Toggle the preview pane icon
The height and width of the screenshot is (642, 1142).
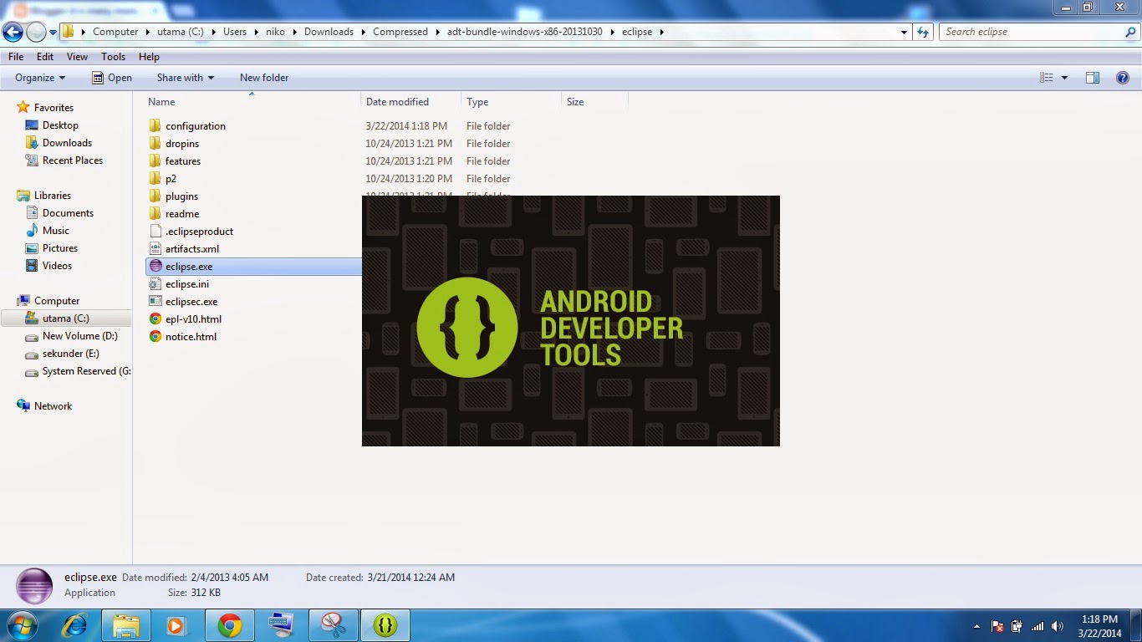1093,78
